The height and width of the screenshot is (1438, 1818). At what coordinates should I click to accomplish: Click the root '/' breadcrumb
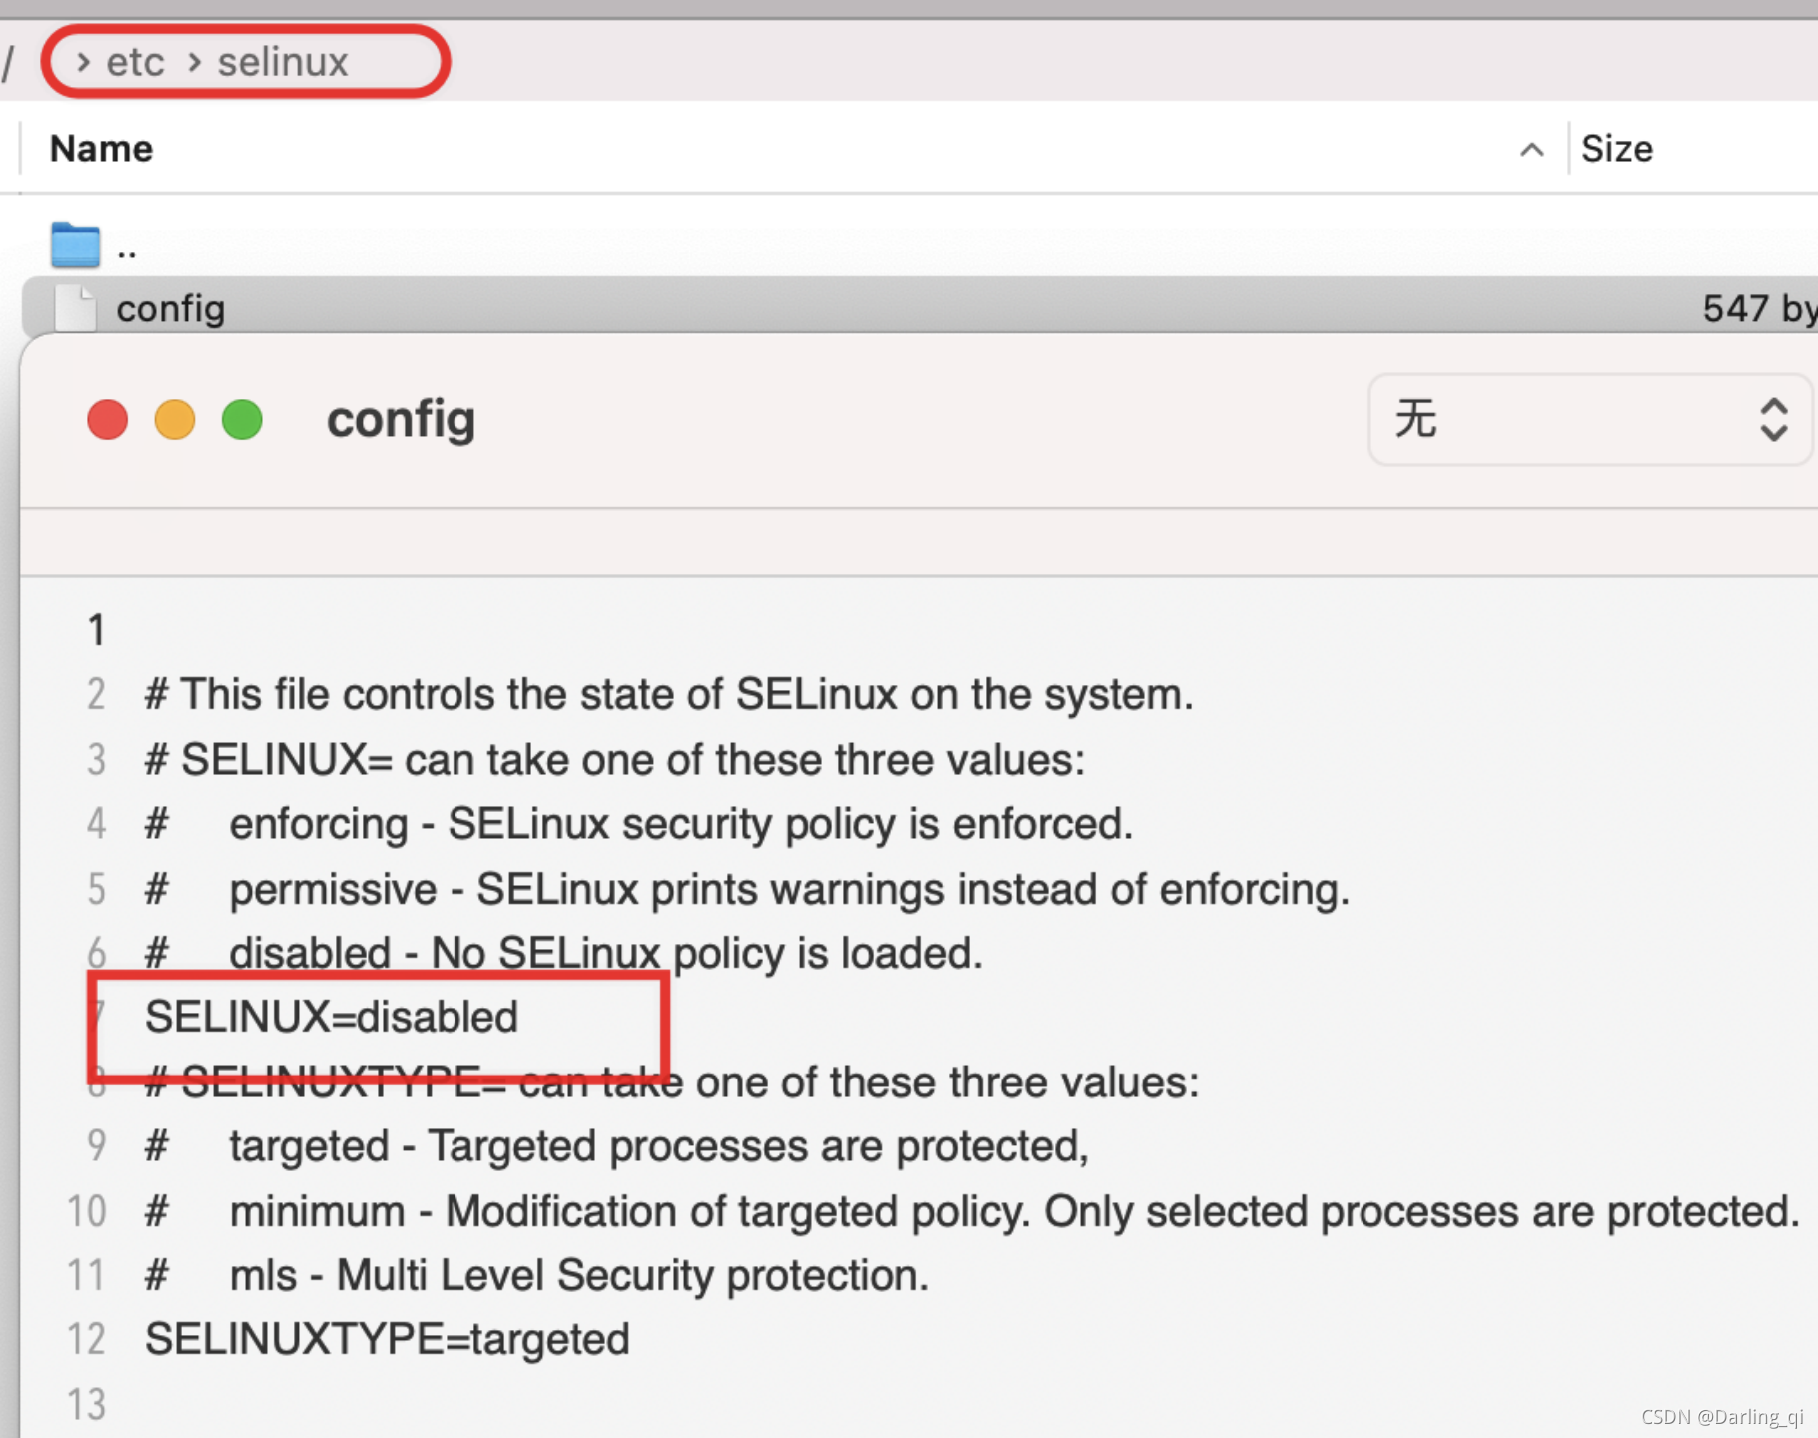tap(8, 63)
